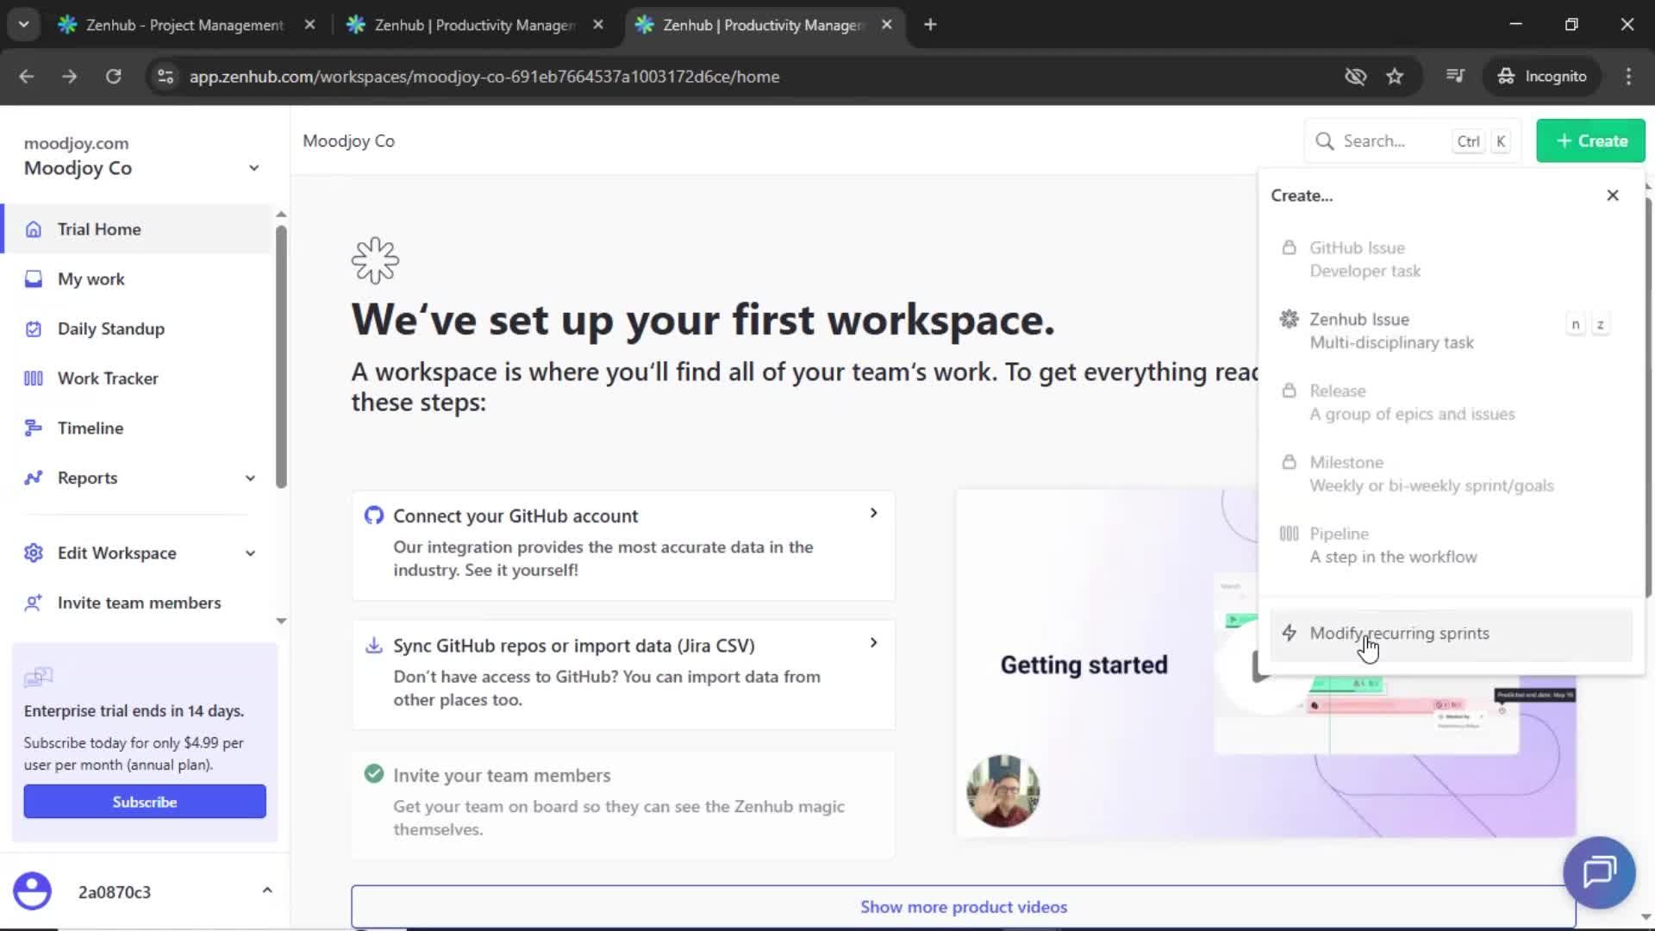This screenshot has width=1655, height=931.
Task: Toggle the Edit Workspace section
Action: (x=249, y=553)
